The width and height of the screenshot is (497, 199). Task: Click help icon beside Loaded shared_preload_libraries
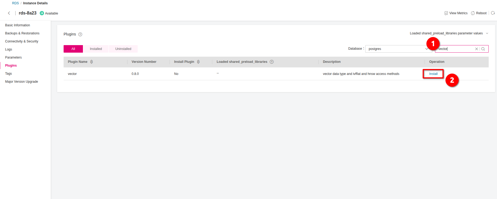coord(272,62)
